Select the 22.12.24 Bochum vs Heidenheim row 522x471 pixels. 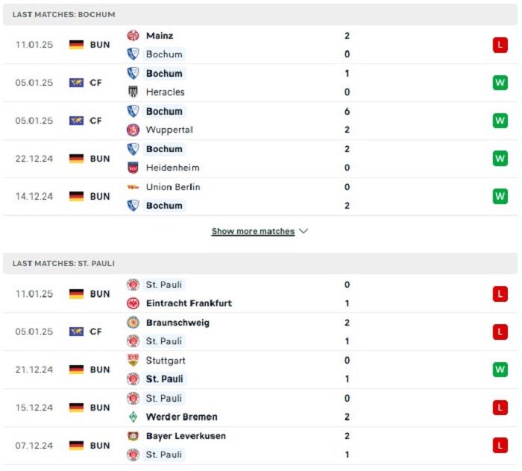click(x=260, y=158)
